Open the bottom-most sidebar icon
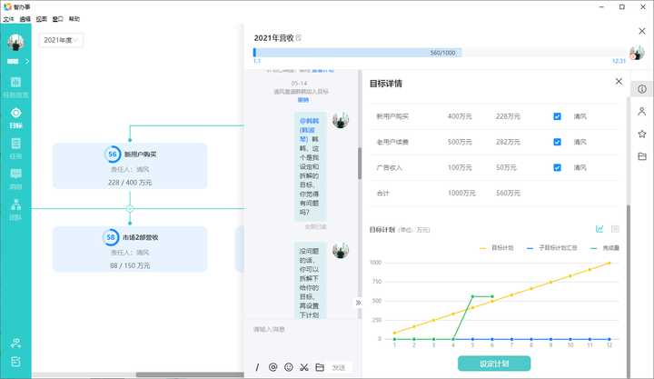The height and width of the screenshot is (379, 654). click(x=15, y=362)
